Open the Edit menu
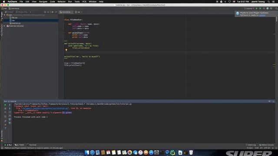The height and width of the screenshot is (156, 278). coord(27,2)
